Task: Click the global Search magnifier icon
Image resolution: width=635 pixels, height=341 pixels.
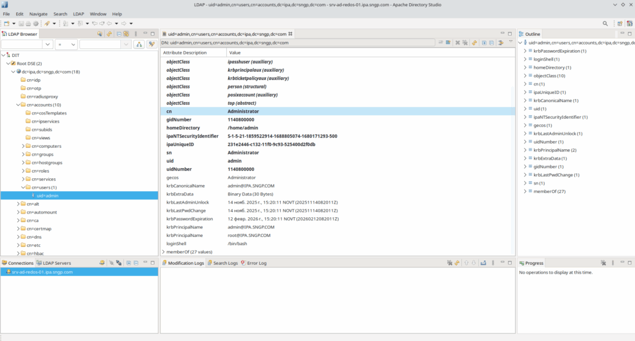Action: [x=605, y=24]
